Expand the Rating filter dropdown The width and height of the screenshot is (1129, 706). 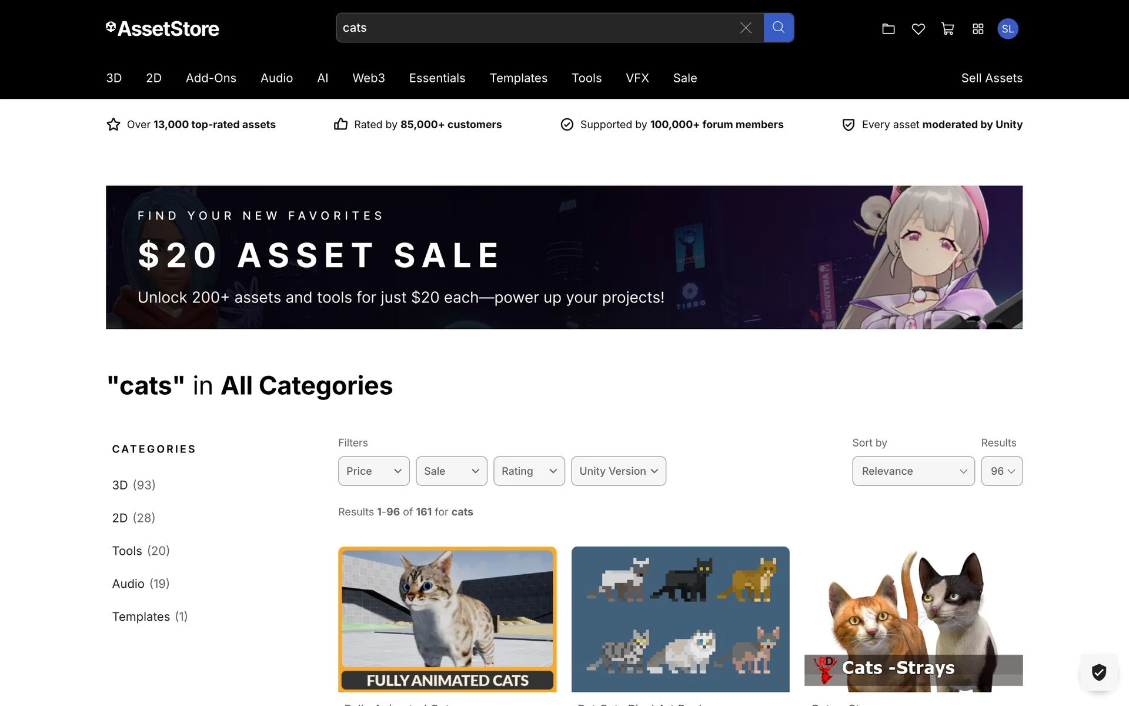(529, 471)
